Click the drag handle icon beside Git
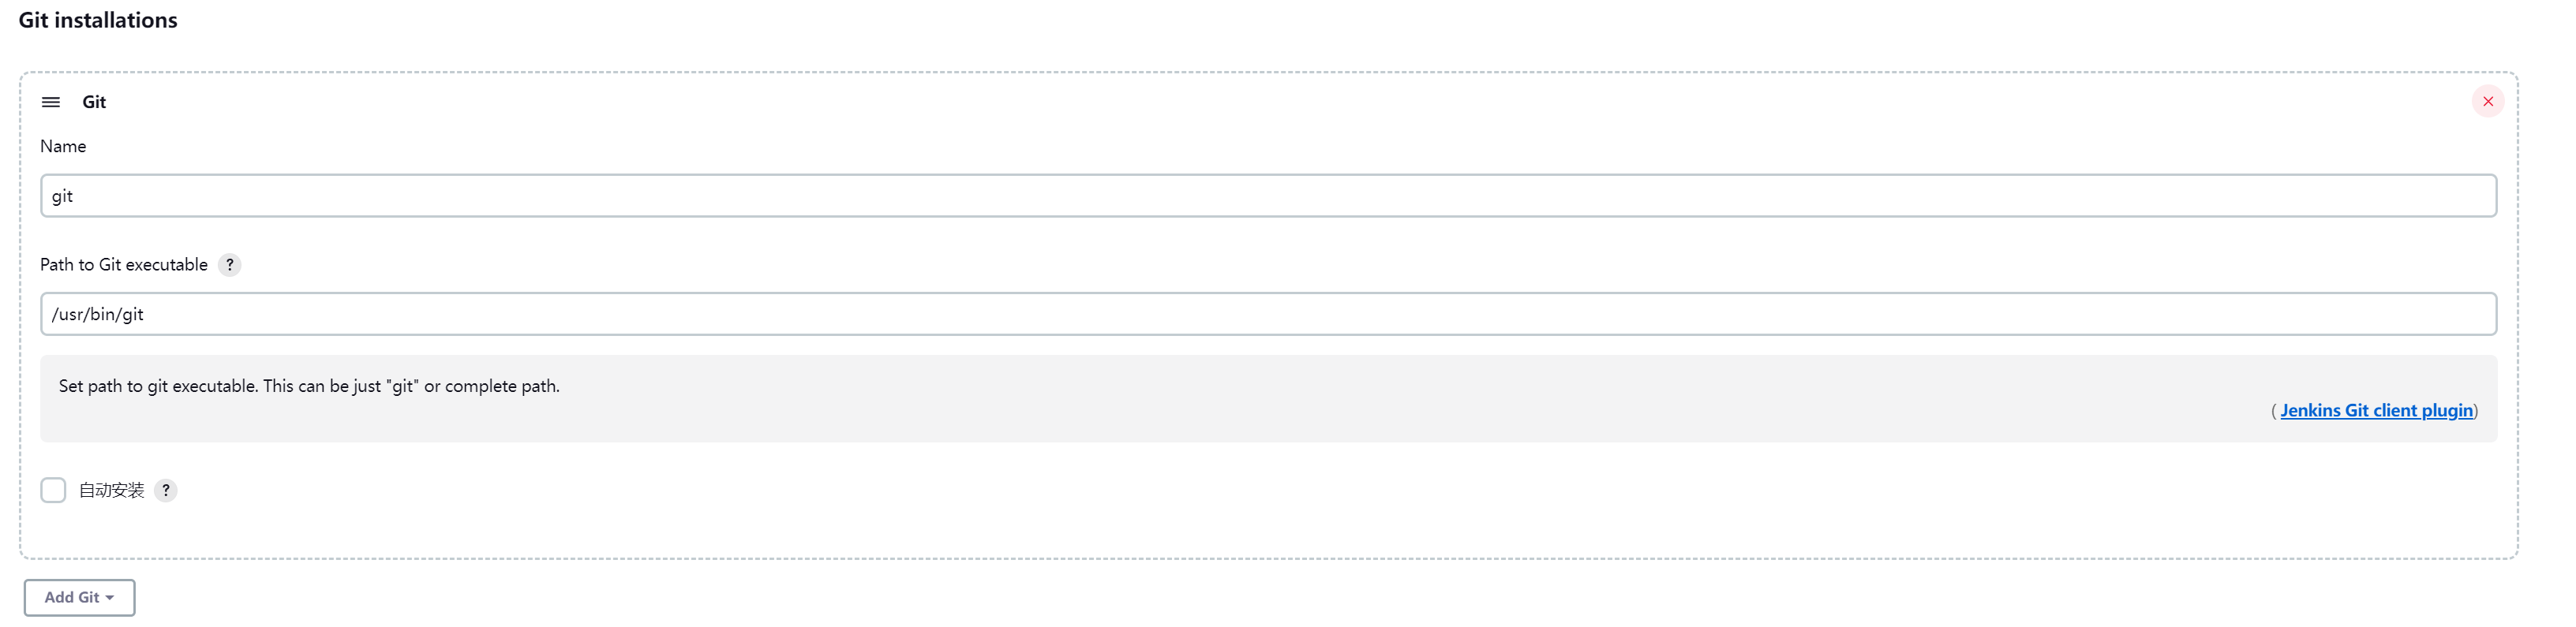 (51, 102)
